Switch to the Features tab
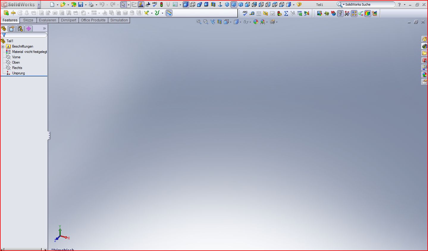Image resolution: width=428 pixels, height=251 pixels. pos(10,20)
